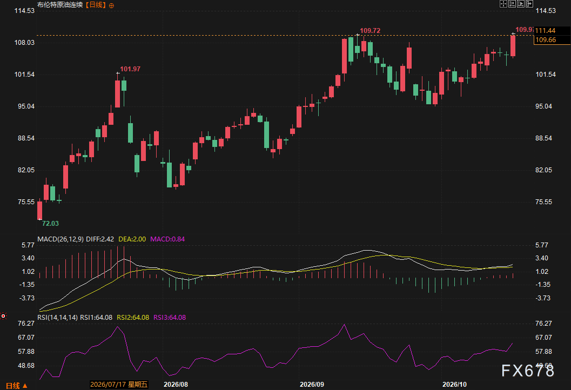
Task: Click the red blinking dot marker icon
Action: (x=3, y=315)
